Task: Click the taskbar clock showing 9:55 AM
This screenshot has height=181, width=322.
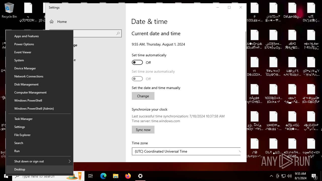Action: (x=300, y=176)
